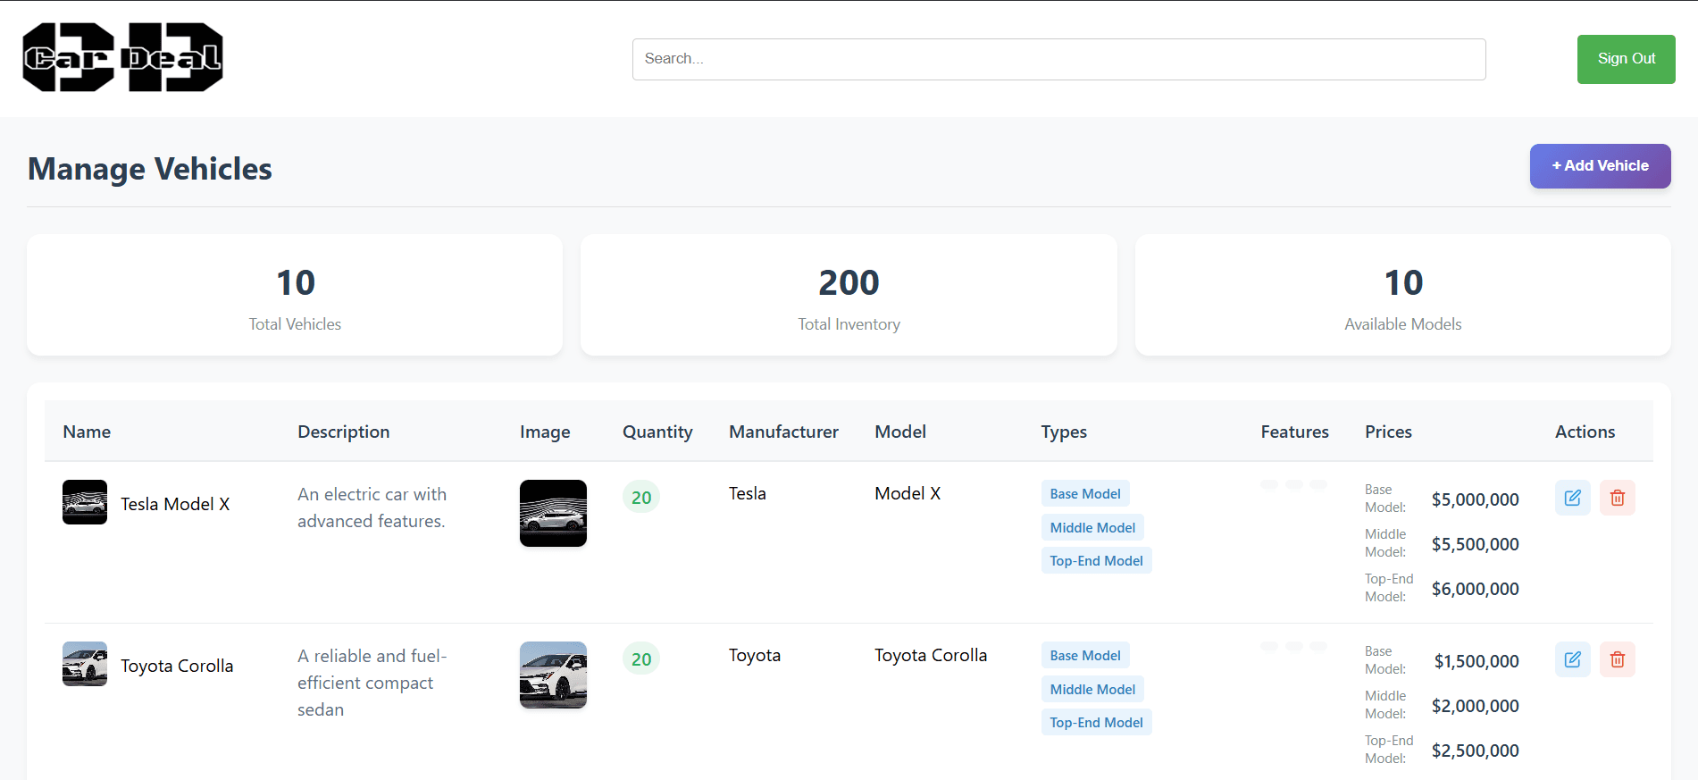Click the Tesla row Middle Model tag

tap(1092, 527)
